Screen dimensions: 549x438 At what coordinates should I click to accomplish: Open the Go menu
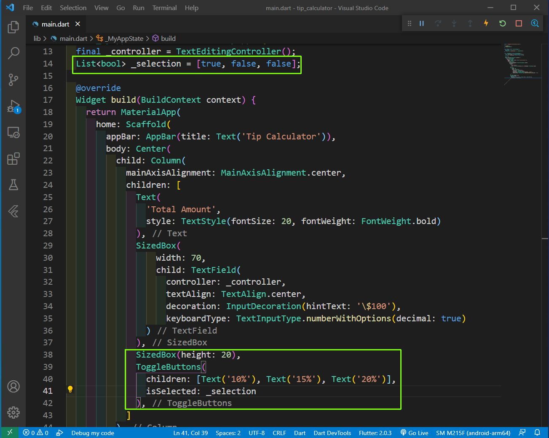tap(121, 8)
